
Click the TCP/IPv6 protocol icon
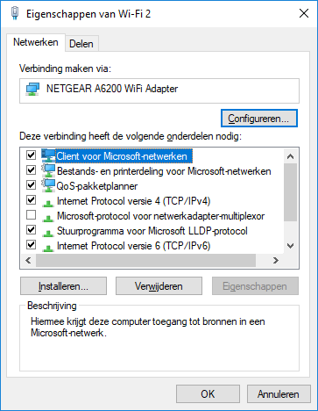pos(48,248)
